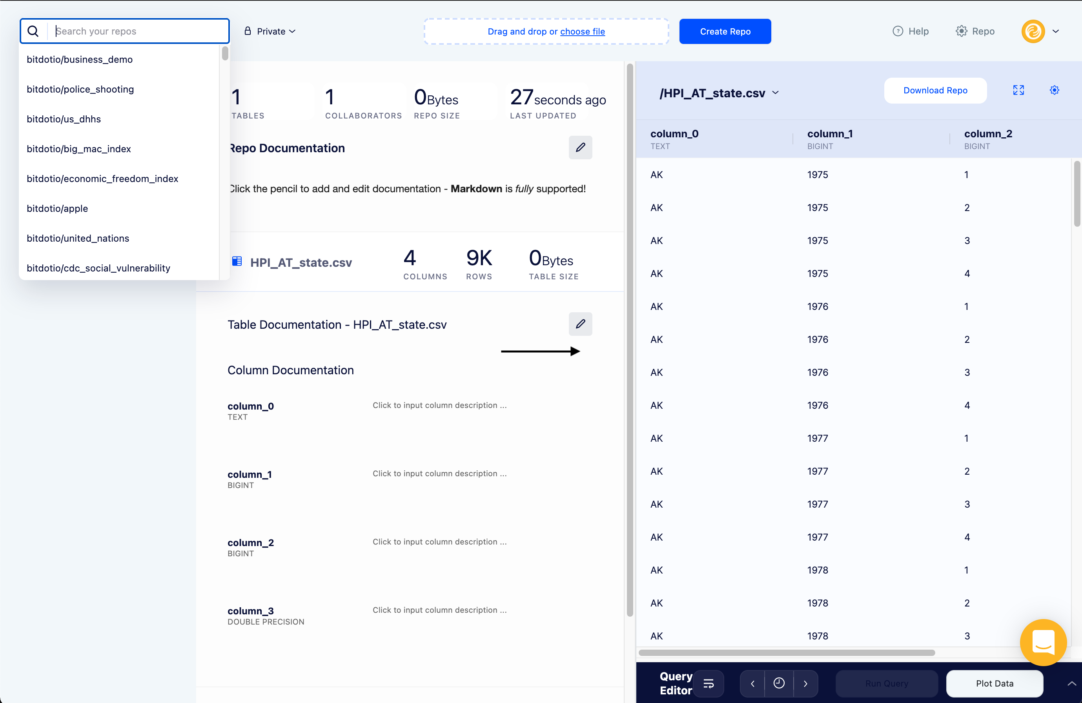Screen dimensions: 1082x703
Task: Click the data table horizontal scrollbar
Action: (x=787, y=652)
